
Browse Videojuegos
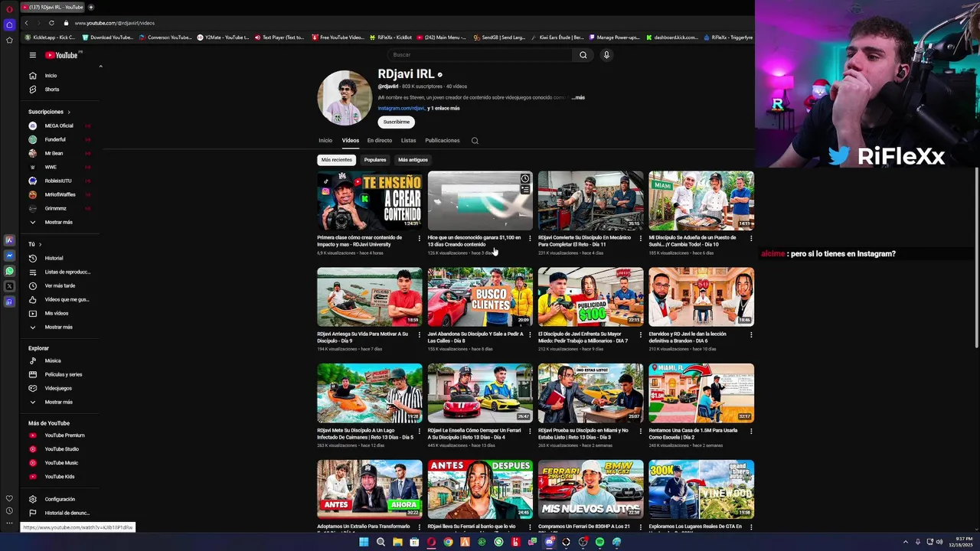[x=57, y=389]
